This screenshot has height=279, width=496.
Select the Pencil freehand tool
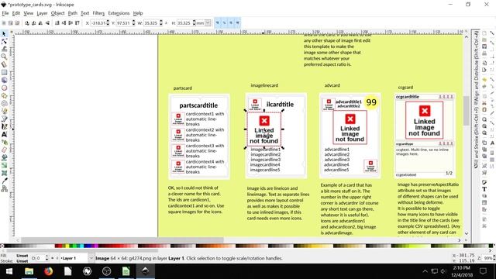click(4, 111)
